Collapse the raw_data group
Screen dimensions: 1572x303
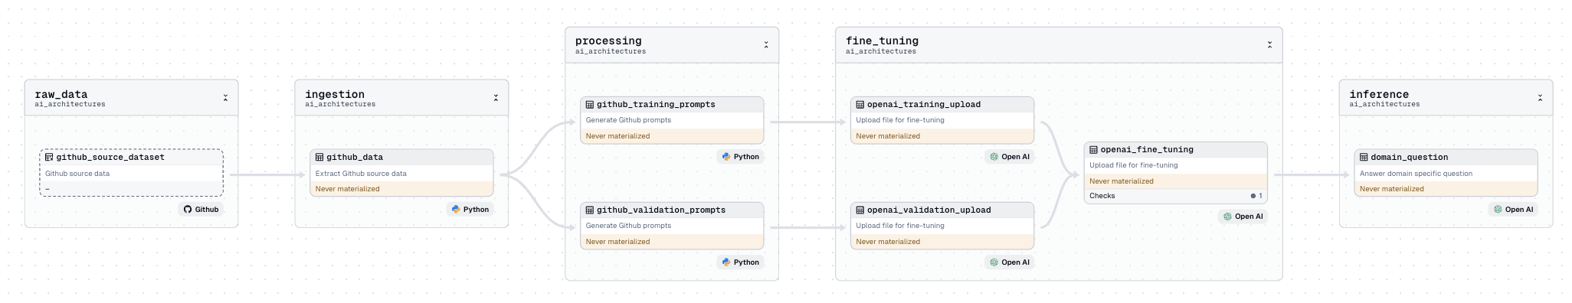(x=225, y=98)
